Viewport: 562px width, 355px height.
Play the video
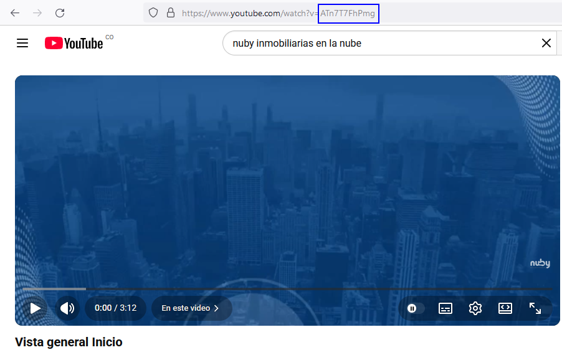pos(36,308)
